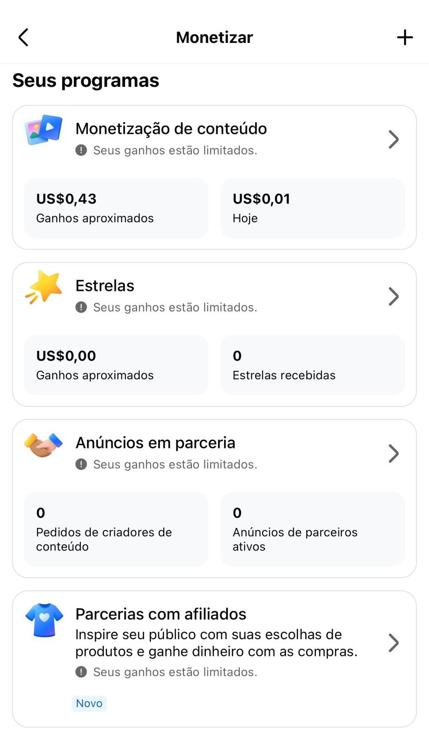
Task: Open the US$0,43 Ganhos aproximados card
Action: coord(116,208)
